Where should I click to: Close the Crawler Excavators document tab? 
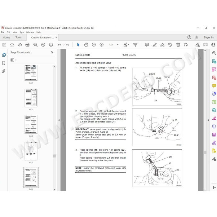56,38
